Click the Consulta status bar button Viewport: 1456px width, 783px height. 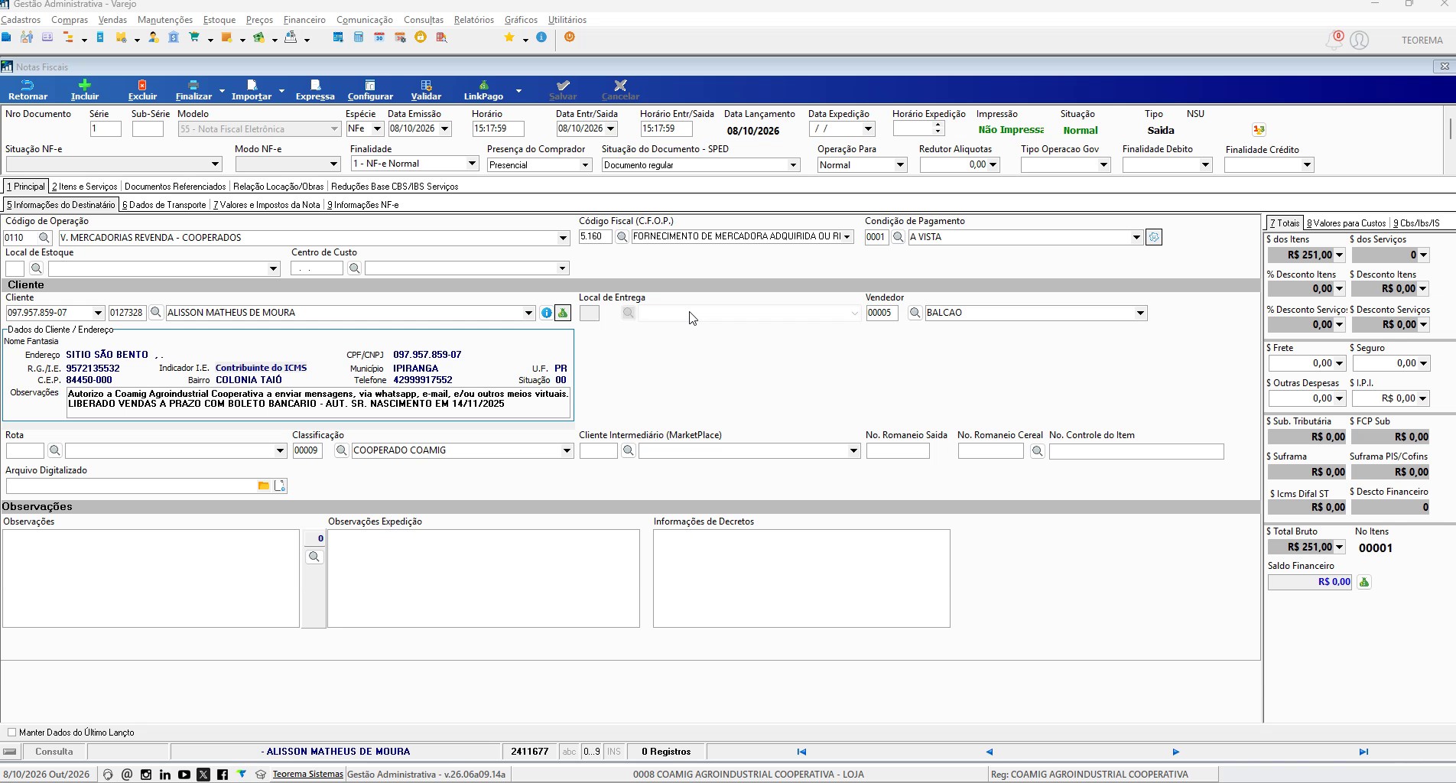[54, 752]
